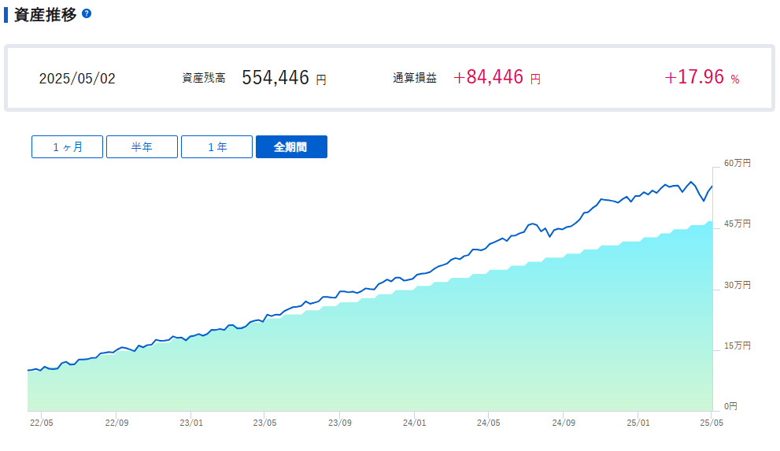Click the 554,446 円 asset balance
Viewport: 780px width, 451px height.
pyautogui.click(x=284, y=78)
